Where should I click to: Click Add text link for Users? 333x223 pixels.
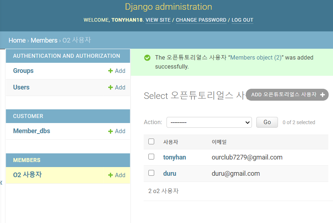pos(120,87)
